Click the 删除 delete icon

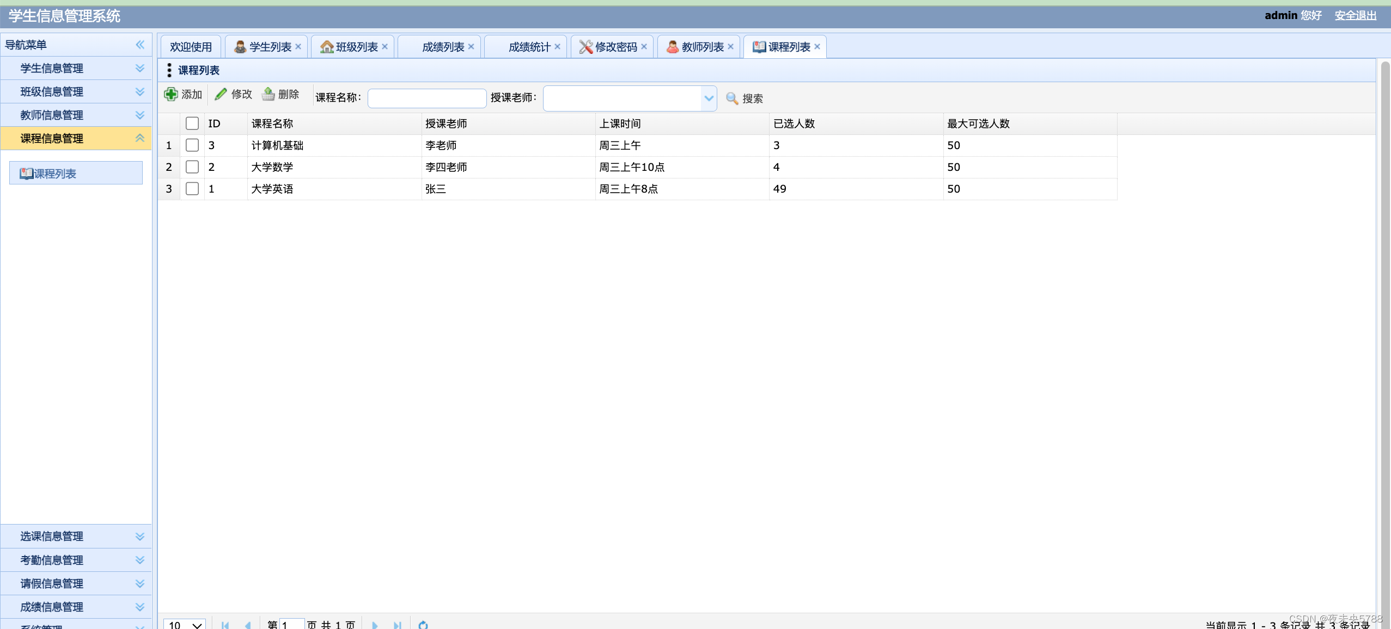(x=268, y=94)
